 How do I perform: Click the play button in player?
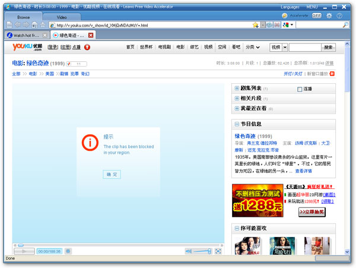point(24,251)
